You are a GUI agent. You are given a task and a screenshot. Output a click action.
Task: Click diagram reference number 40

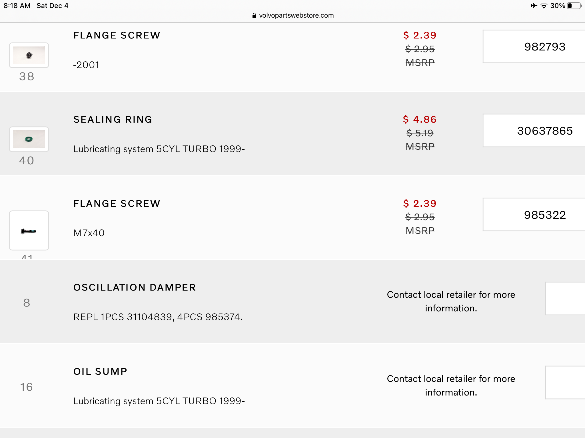click(27, 161)
